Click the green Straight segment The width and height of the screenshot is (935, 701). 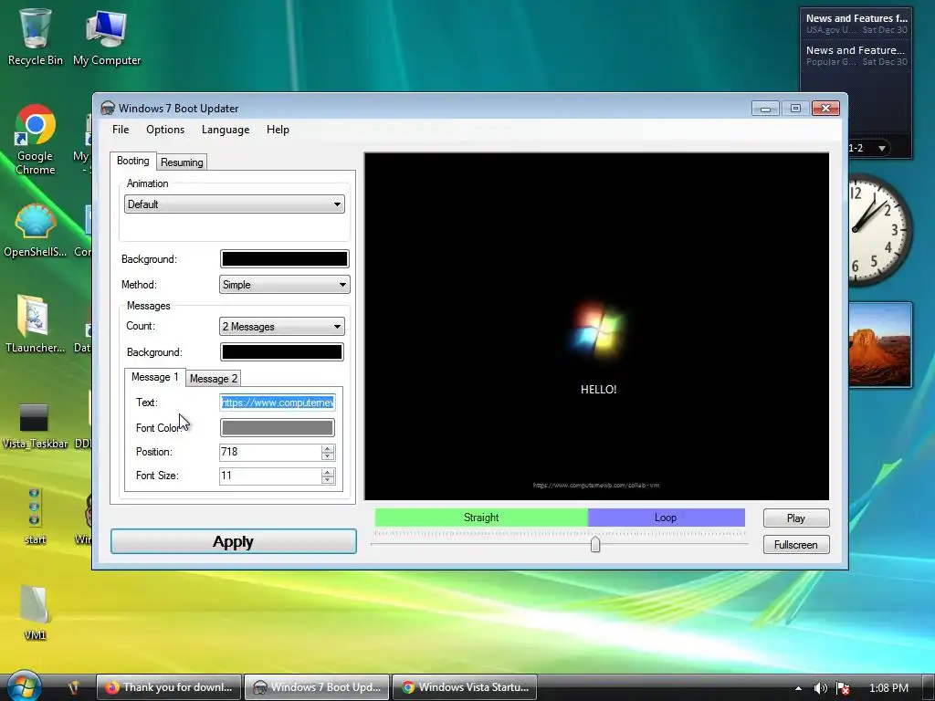point(481,518)
